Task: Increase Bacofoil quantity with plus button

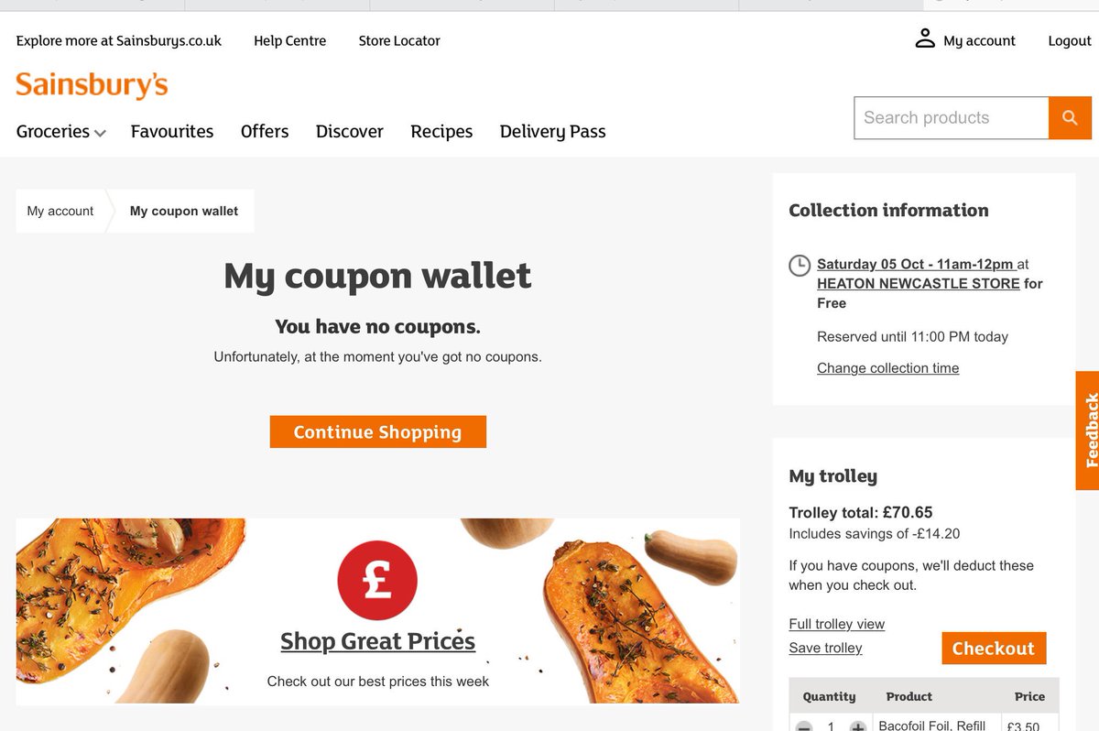Action: tap(858, 726)
